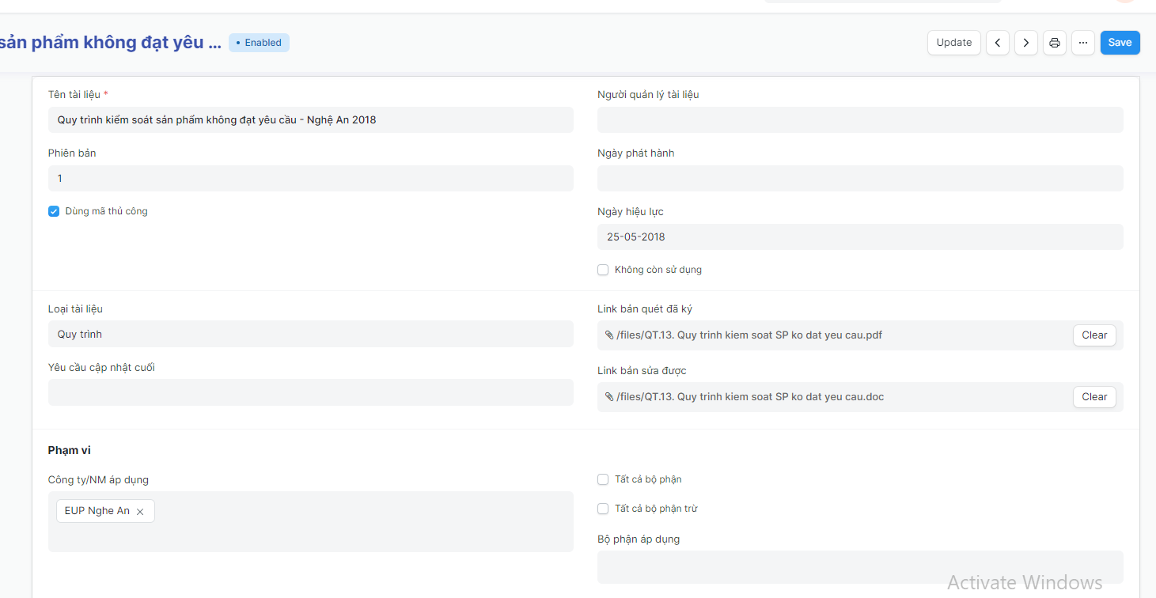Image resolution: width=1156 pixels, height=598 pixels.
Task: Click the print icon button
Action: point(1054,43)
